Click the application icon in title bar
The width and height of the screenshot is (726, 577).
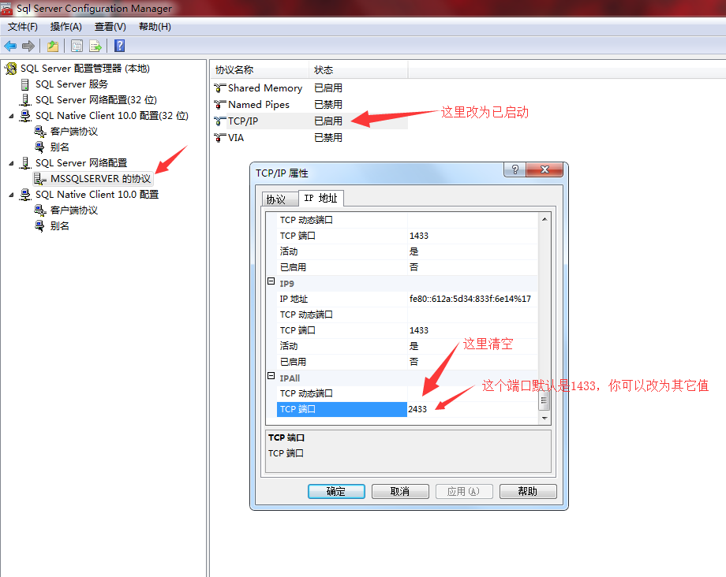6,9
